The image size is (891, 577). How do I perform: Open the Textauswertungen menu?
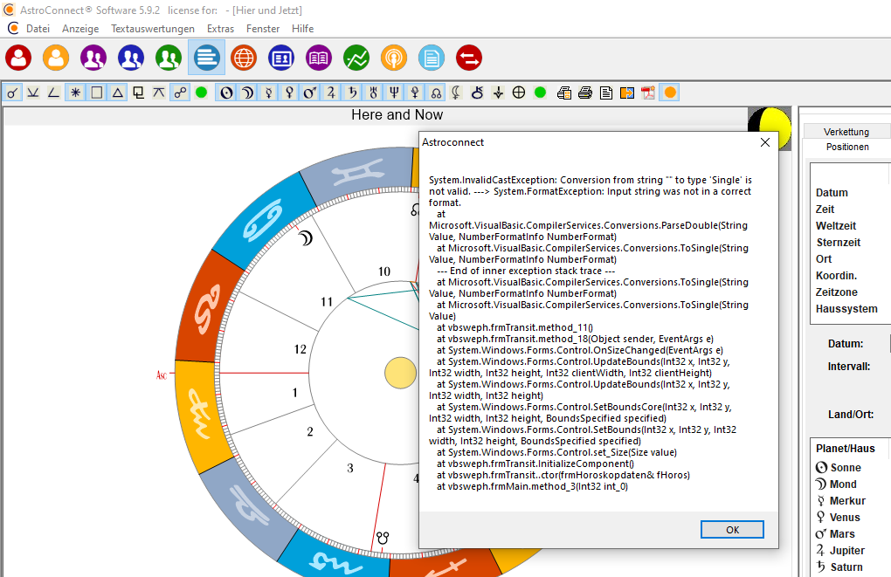[x=152, y=29]
